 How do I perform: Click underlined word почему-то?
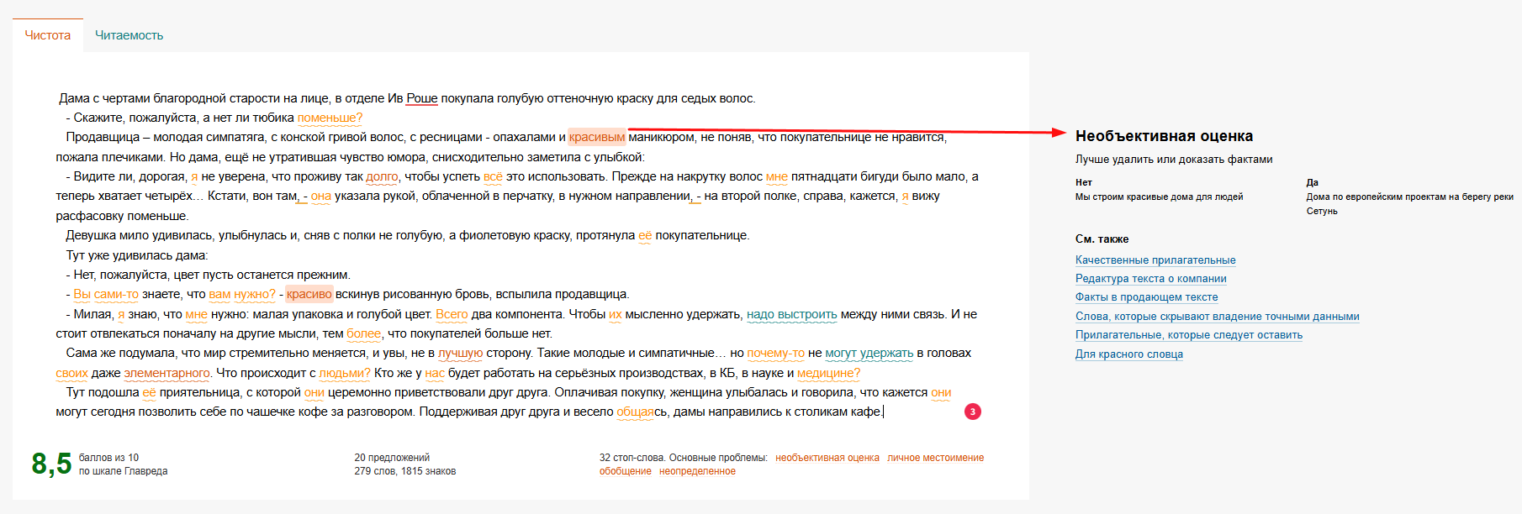click(776, 353)
